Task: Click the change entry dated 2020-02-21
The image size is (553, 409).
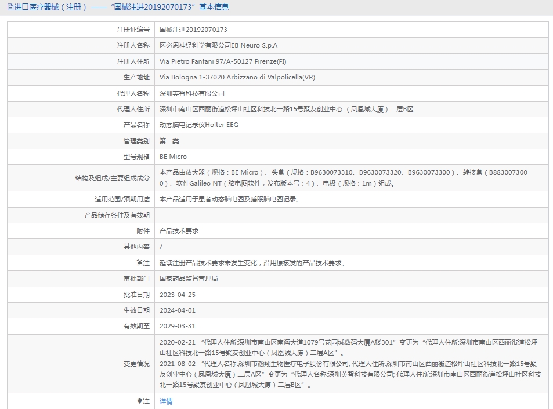Action: 348,348
